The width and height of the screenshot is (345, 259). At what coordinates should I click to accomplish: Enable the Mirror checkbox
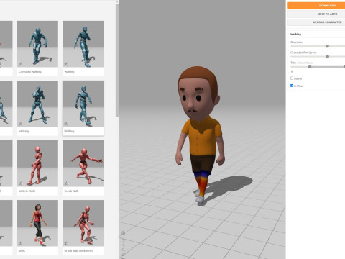[292, 78]
